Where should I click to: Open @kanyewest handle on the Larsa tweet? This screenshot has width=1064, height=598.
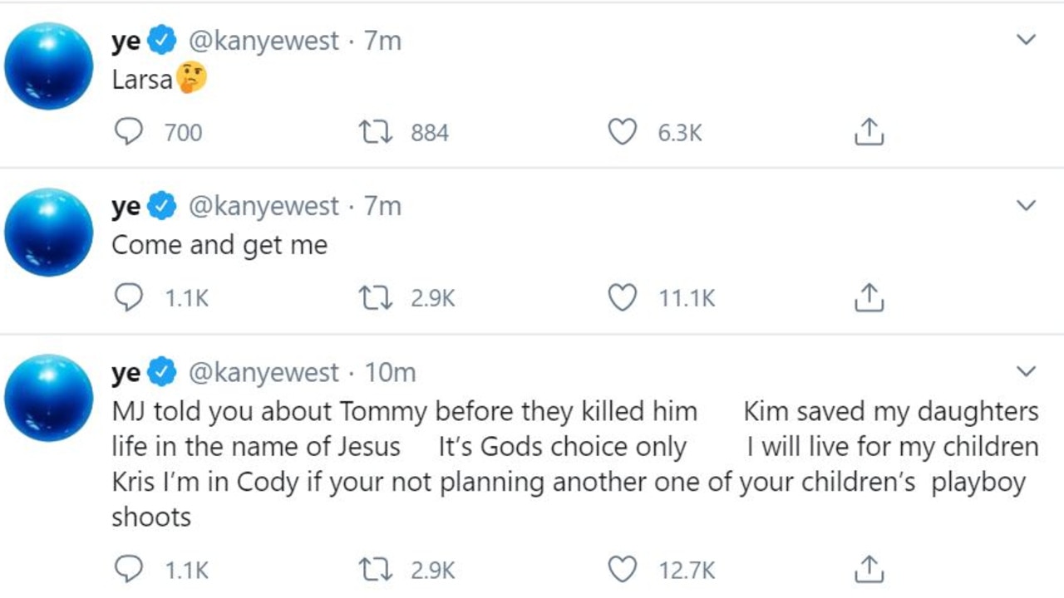click(264, 40)
